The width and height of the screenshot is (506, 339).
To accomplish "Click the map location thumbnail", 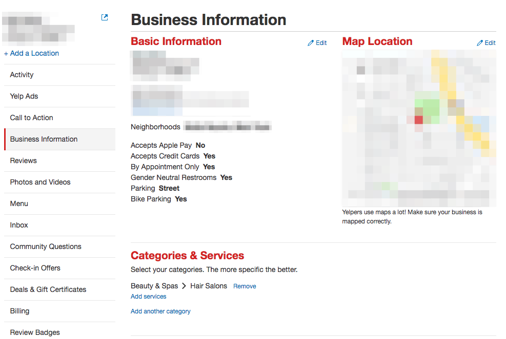I will tap(419, 128).
